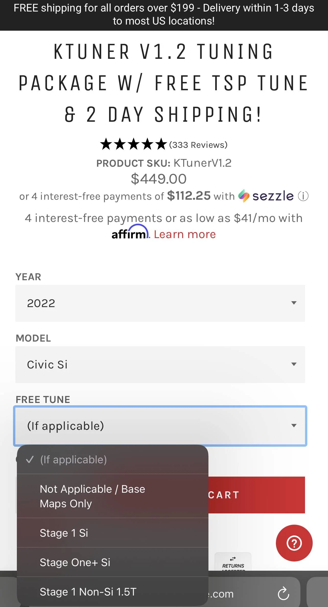Image resolution: width=328 pixels, height=607 pixels.
Task: Select the Stage 1 Si tune
Action: pyautogui.click(x=64, y=533)
